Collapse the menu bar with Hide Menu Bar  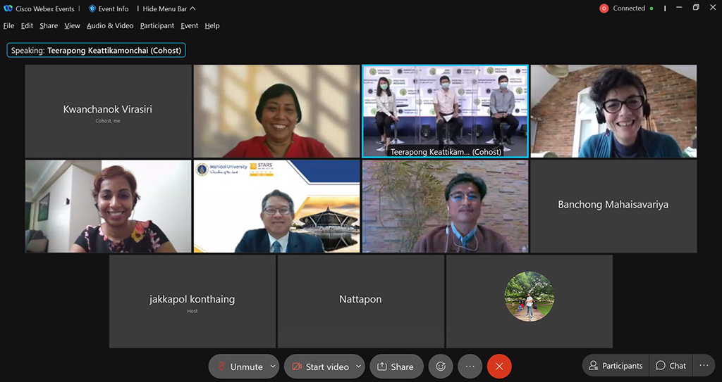[x=169, y=8]
